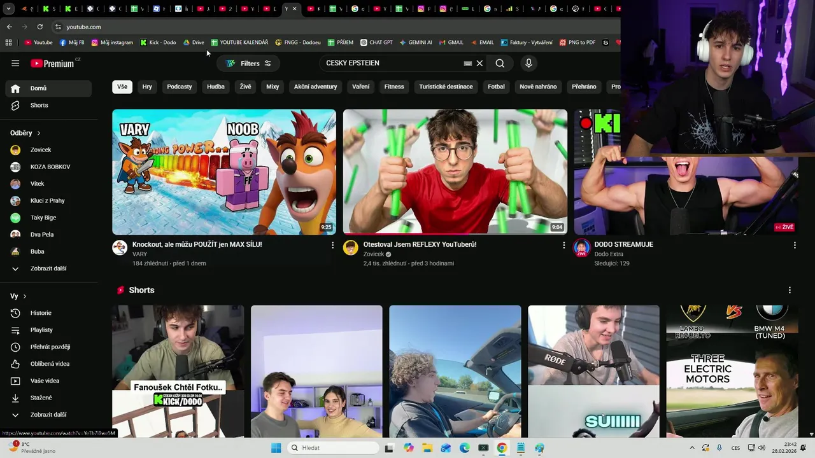Open the Taky Bige subscription
815x458 pixels.
[x=48, y=218]
